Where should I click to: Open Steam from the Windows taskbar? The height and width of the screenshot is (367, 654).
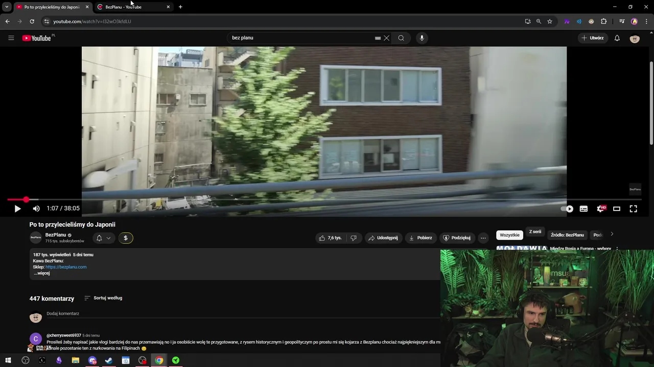(109, 360)
